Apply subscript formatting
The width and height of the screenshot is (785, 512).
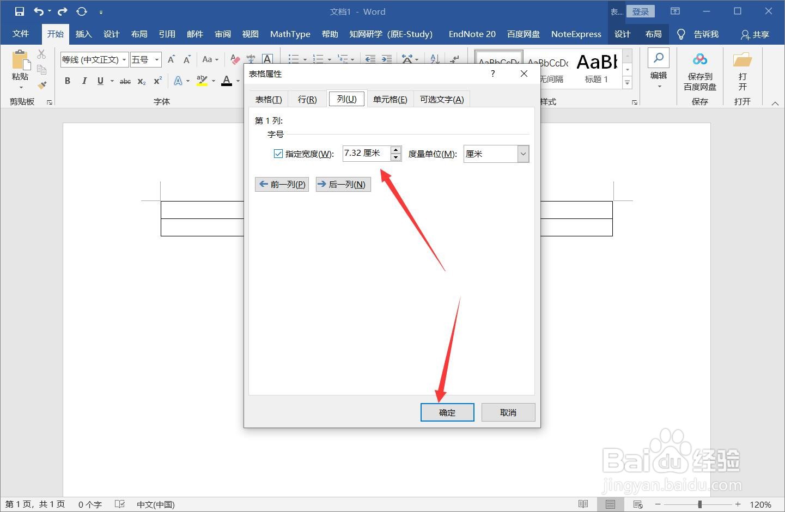141,81
